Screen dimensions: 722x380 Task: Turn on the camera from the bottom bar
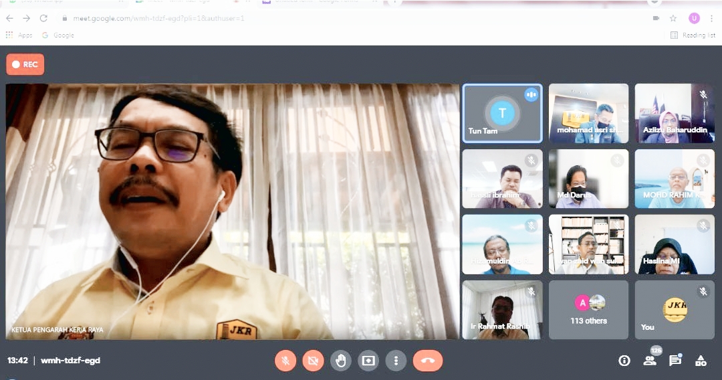[313, 361]
